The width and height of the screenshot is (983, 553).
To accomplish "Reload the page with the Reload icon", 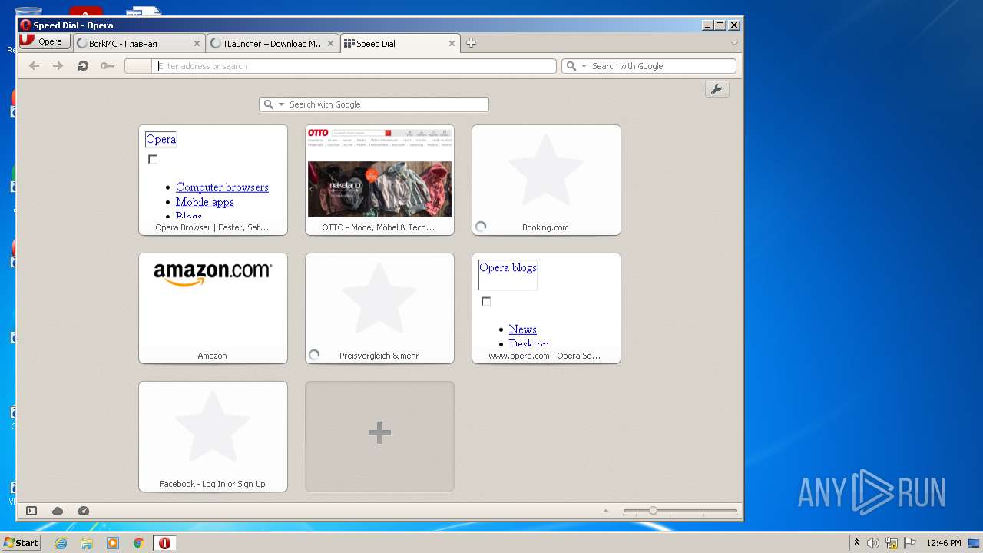I will click(82, 66).
